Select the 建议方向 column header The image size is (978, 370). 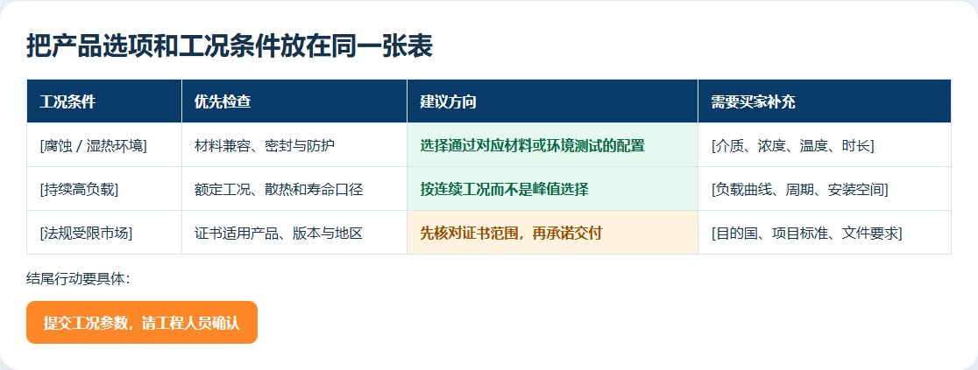553,101
